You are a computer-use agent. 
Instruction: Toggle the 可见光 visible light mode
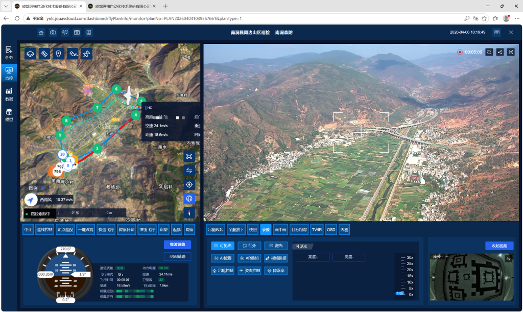click(x=222, y=246)
